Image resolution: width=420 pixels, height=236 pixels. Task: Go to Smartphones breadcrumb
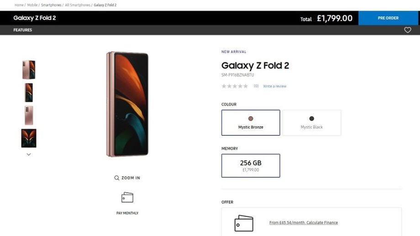click(51, 5)
